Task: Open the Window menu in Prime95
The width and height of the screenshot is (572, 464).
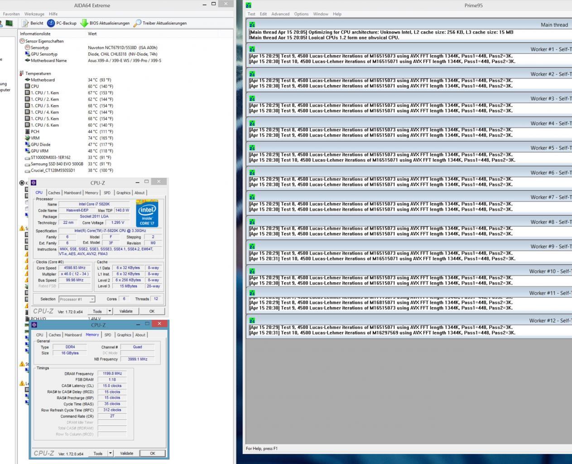Action: click(321, 14)
